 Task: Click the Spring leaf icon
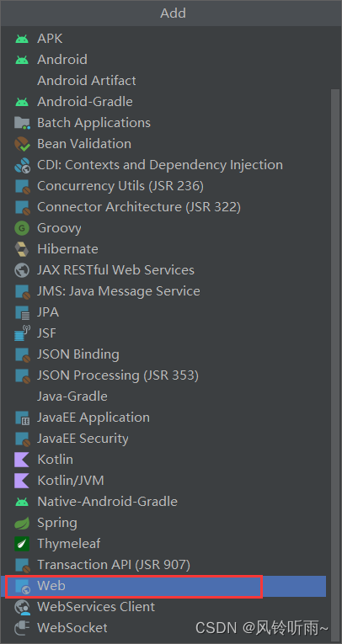coord(22,523)
